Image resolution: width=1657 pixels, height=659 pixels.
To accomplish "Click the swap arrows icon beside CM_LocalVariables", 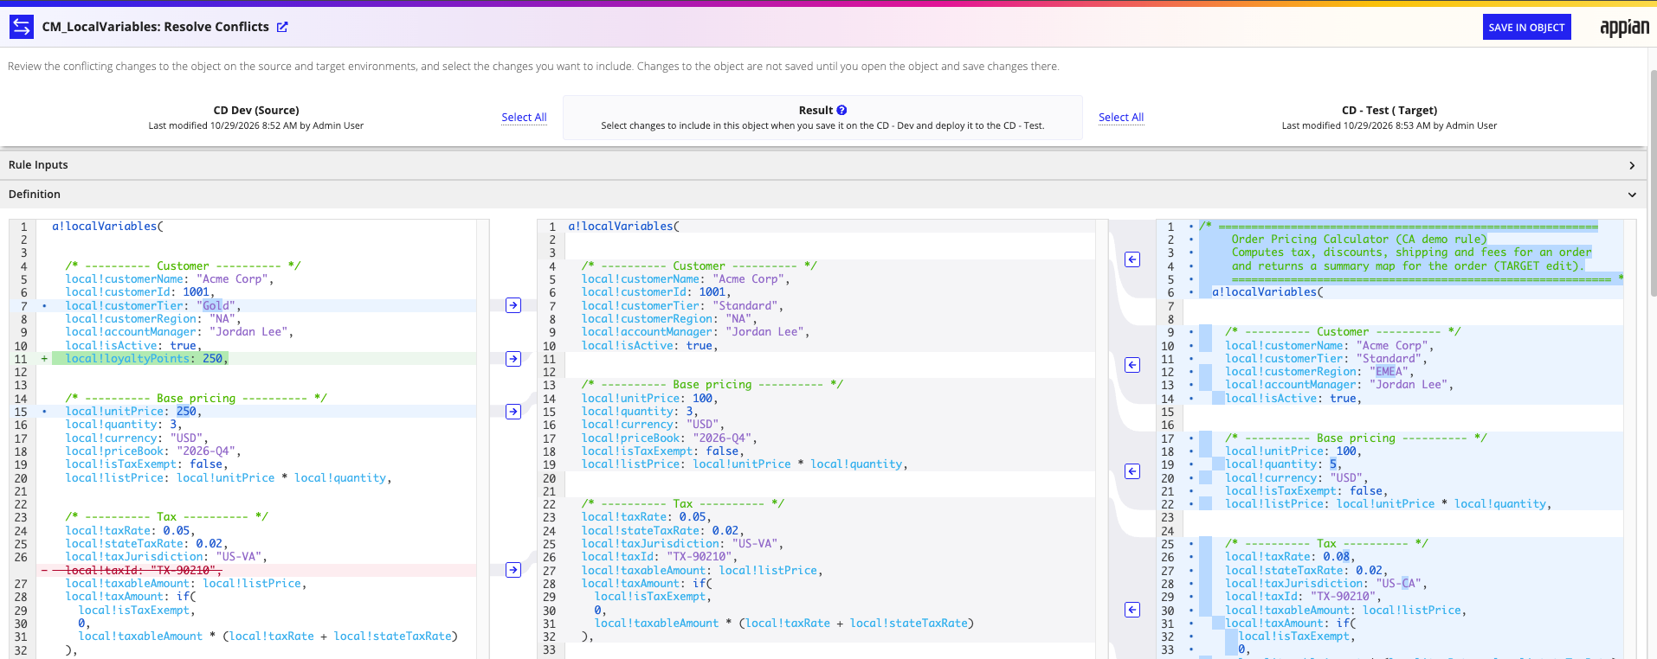I will click(22, 27).
